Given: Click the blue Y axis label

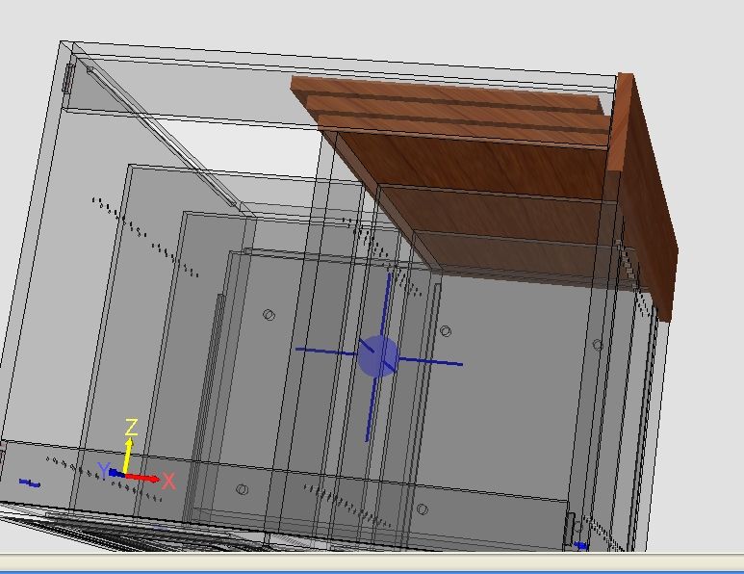Looking at the screenshot, I should [x=104, y=470].
